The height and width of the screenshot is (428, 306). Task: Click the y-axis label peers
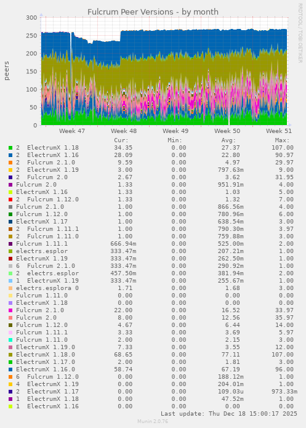7,71
